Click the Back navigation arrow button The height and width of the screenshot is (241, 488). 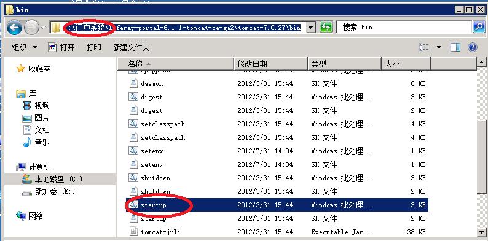(x=14, y=28)
